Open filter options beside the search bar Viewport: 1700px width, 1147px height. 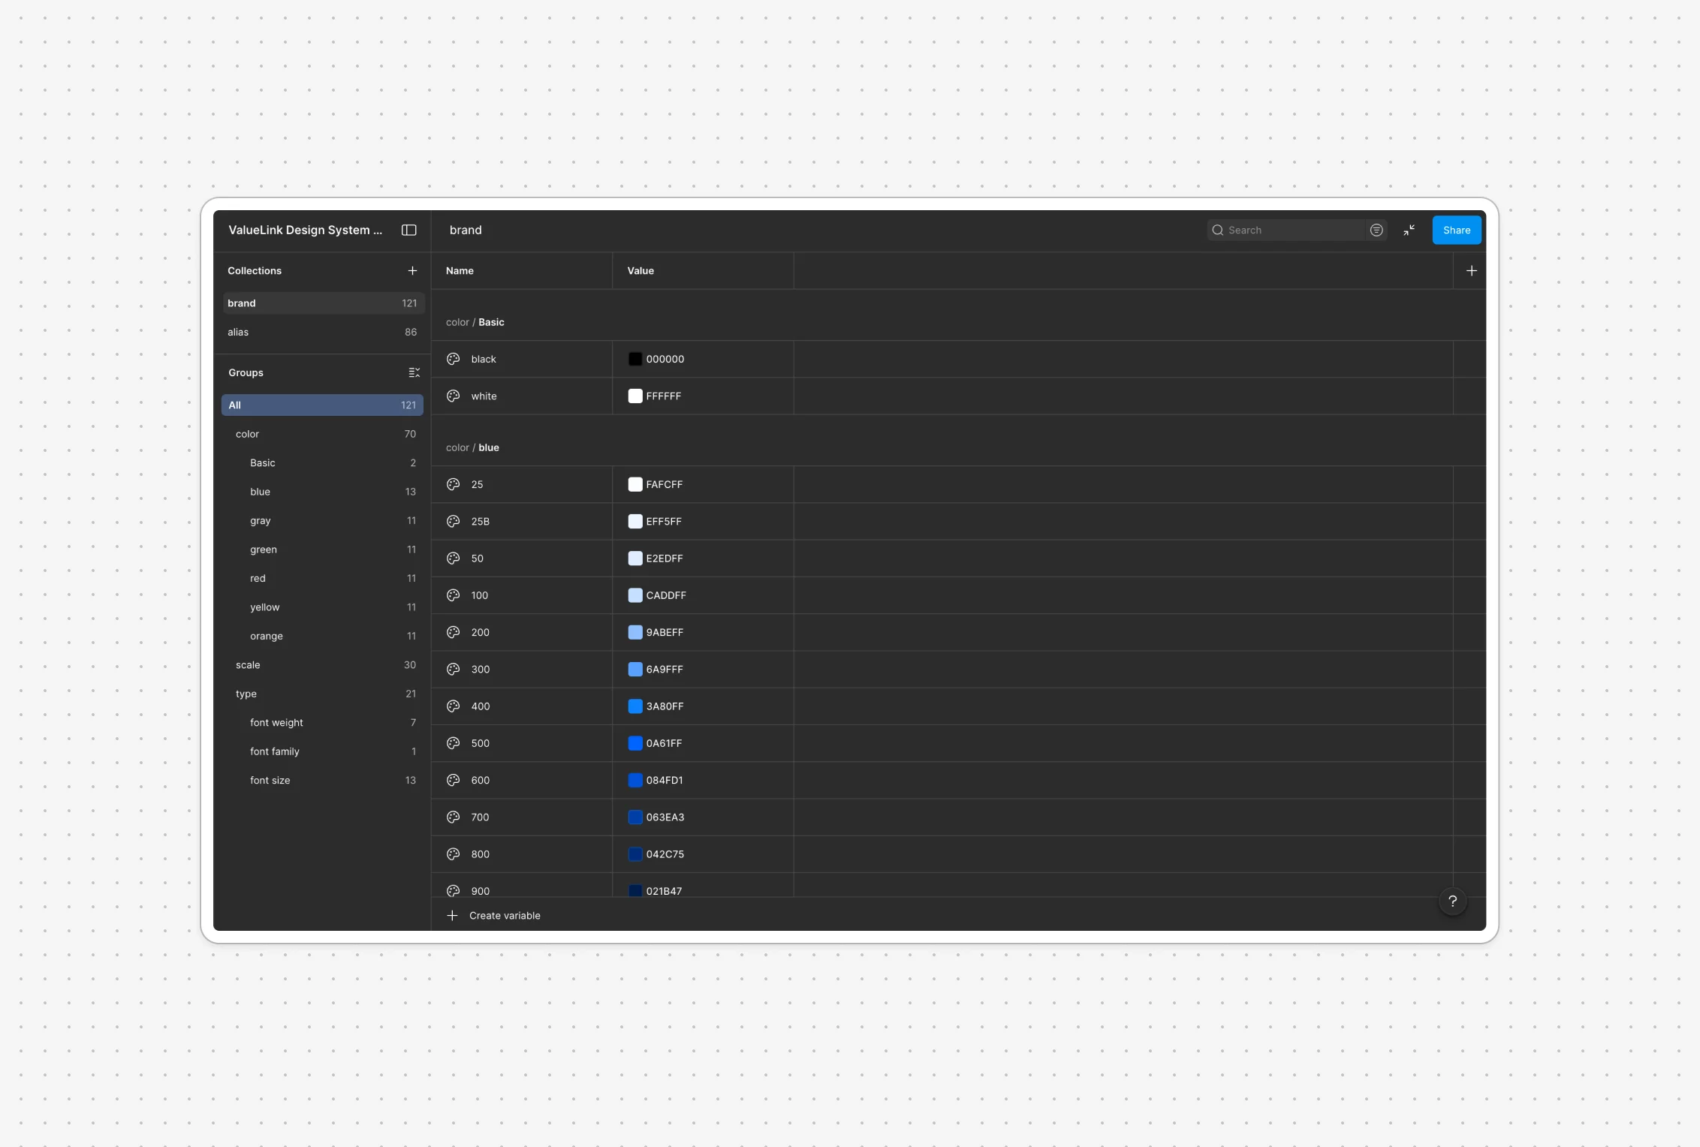tap(1376, 230)
